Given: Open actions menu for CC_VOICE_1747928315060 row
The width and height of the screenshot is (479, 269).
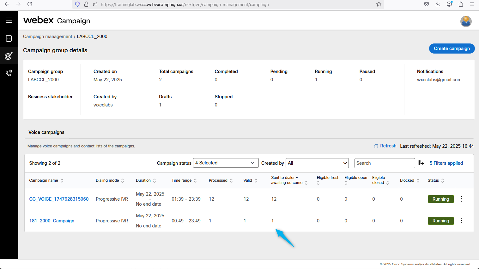Looking at the screenshot, I should point(462,199).
